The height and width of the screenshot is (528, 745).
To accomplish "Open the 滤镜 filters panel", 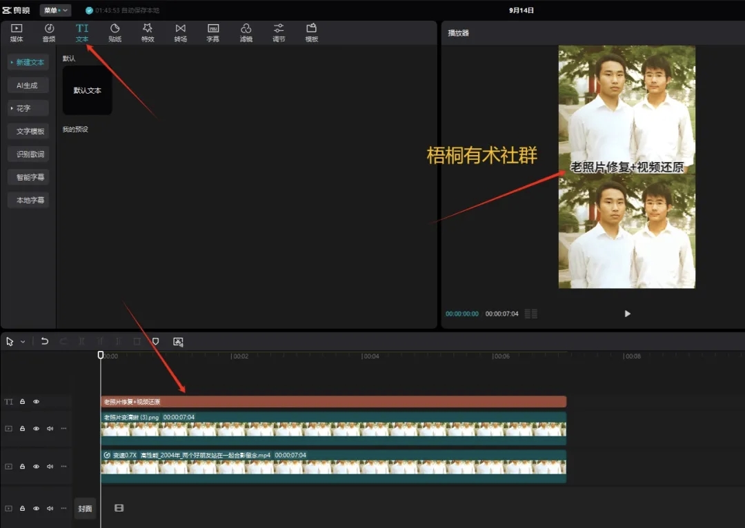I will (246, 32).
